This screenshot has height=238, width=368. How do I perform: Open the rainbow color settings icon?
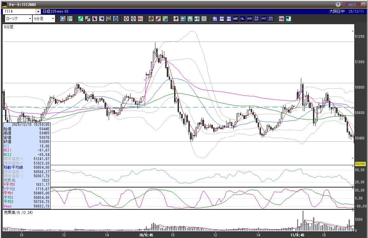click(x=165, y=19)
